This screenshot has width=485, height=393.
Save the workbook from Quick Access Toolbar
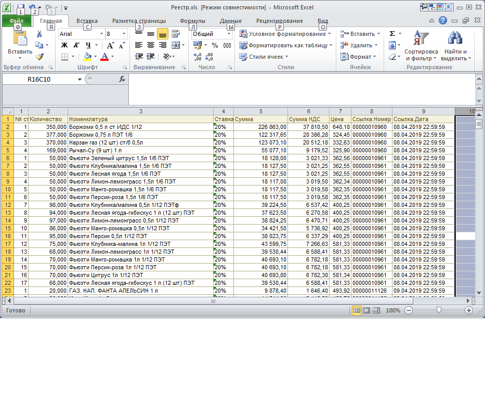point(20,7)
